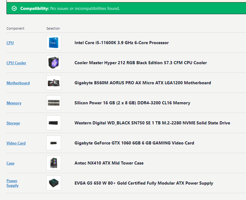Select Gigabyte GeForce GTX 1060 name
Viewport: 246px width, 200px height.
click(x=134, y=143)
